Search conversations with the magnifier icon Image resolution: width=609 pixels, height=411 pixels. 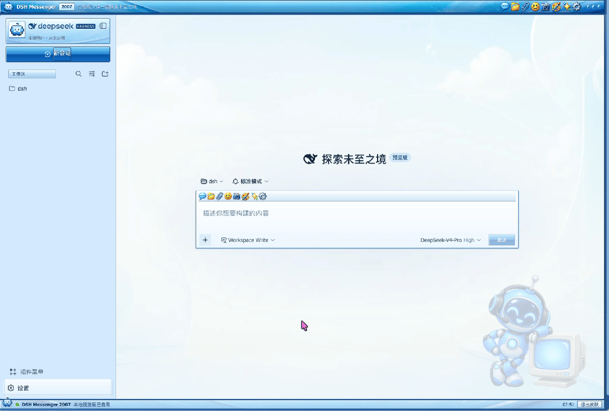coord(78,74)
